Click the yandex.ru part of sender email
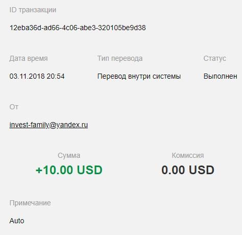The height and width of the screenshot is (235, 242). pyautogui.click(x=72, y=125)
